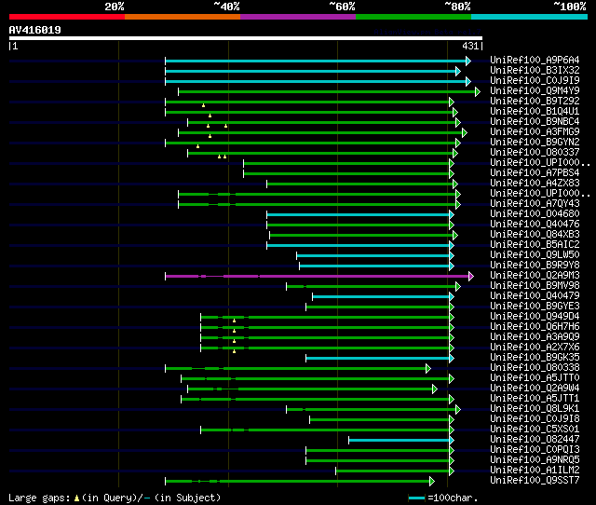The image size is (596, 505).
Task: Select the UniRef100_Q84XB3 label
Action: pos(535,234)
